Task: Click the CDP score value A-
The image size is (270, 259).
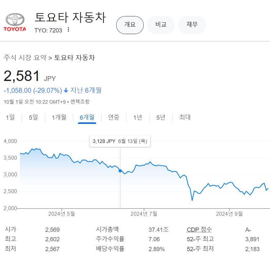Action: click(x=248, y=230)
